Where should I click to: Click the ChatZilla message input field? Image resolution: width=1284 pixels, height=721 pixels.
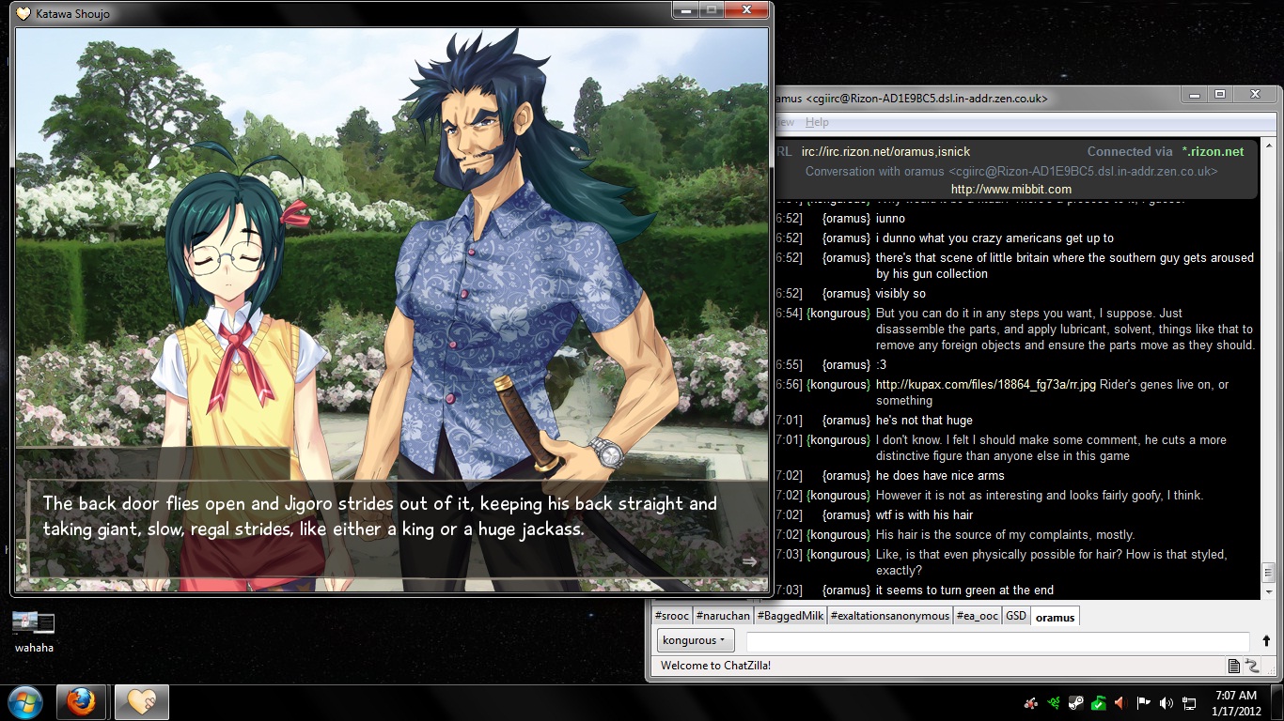(997, 641)
